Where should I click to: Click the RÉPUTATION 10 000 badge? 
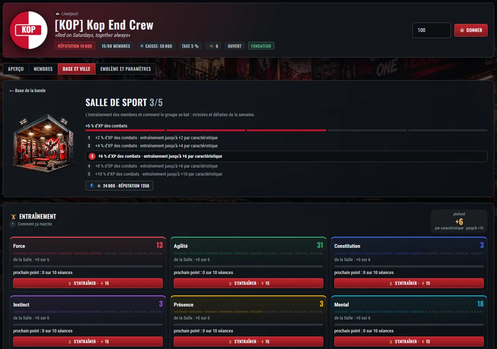point(75,46)
